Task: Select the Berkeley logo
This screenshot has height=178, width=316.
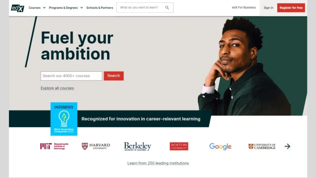Action: point(137,146)
